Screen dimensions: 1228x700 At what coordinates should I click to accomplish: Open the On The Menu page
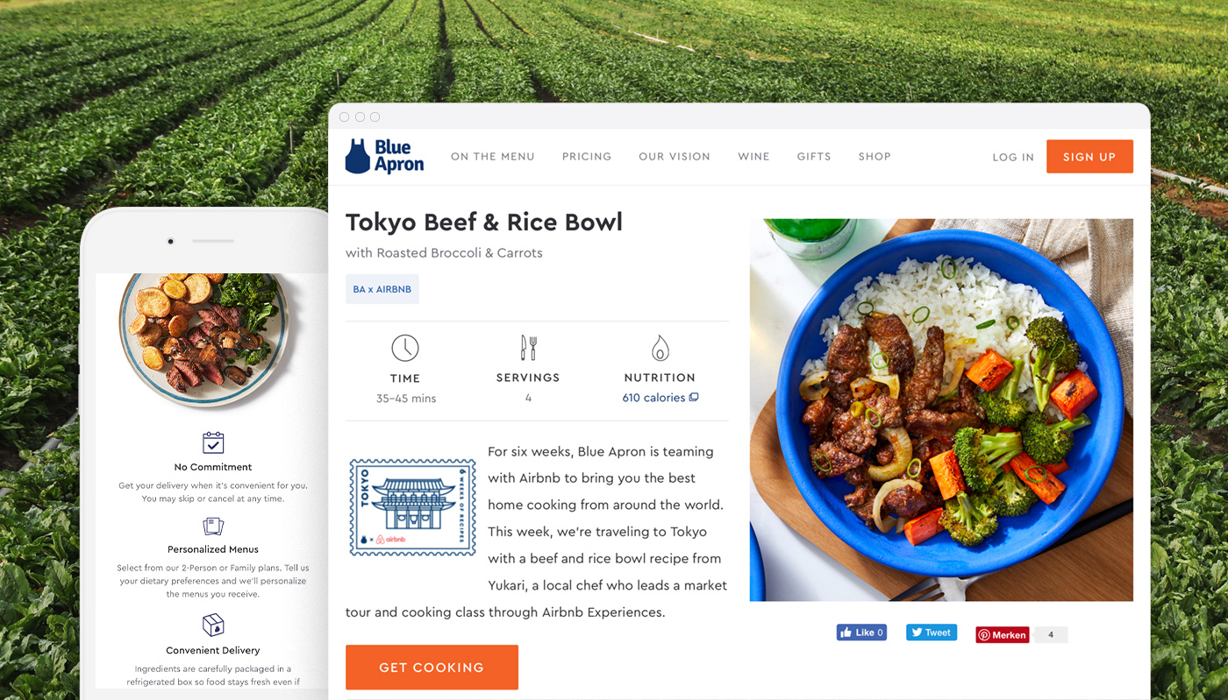(493, 157)
